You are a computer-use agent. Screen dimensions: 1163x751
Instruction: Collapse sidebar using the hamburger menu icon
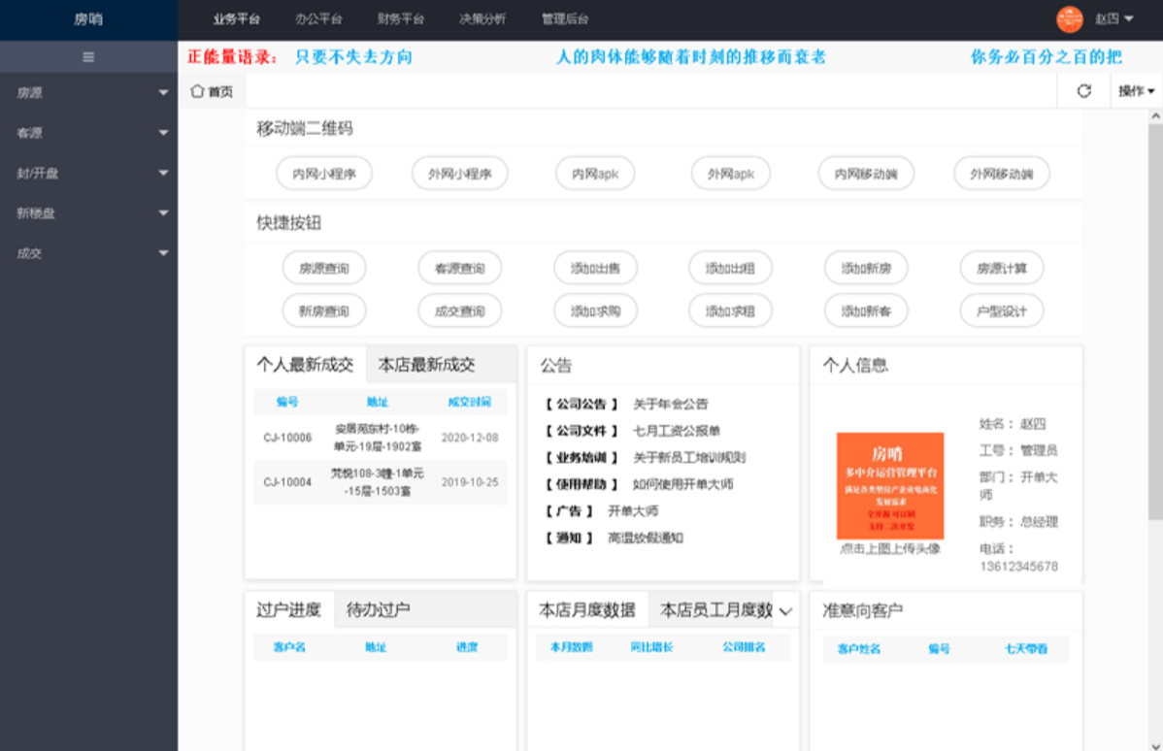tap(88, 57)
